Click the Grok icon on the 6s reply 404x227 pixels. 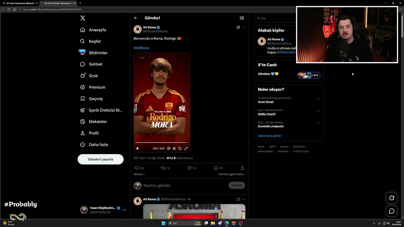pyautogui.click(x=238, y=199)
